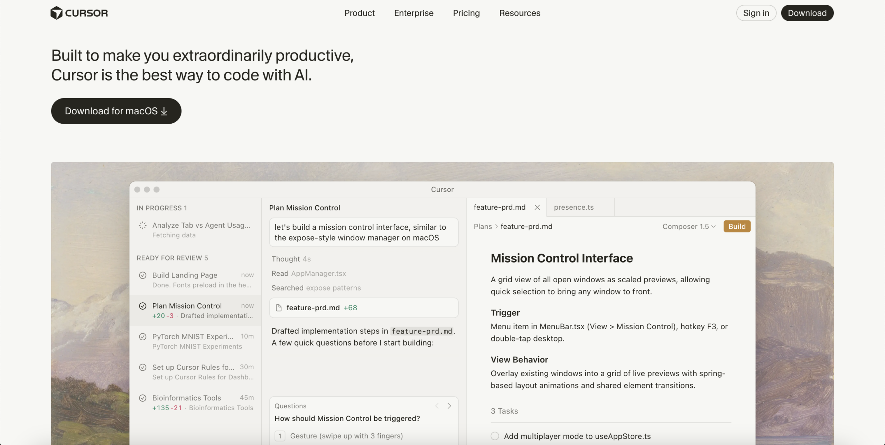
Task: Open the Pricing page
Action: tap(466, 13)
